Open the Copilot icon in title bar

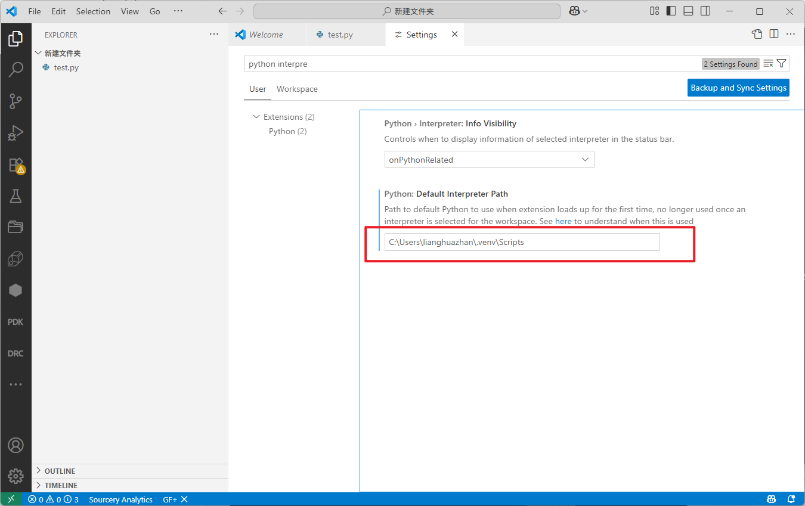(574, 11)
